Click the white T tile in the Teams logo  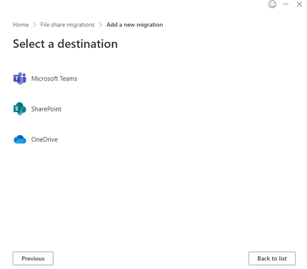click(x=17, y=79)
